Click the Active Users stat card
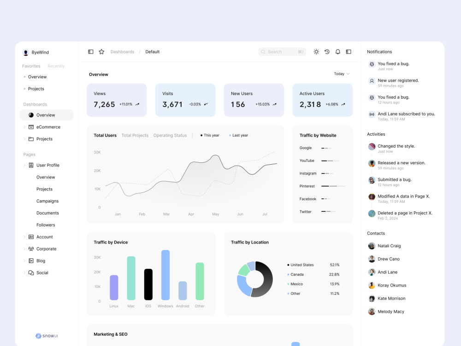The height and width of the screenshot is (346, 461). pyautogui.click(x=323, y=100)
